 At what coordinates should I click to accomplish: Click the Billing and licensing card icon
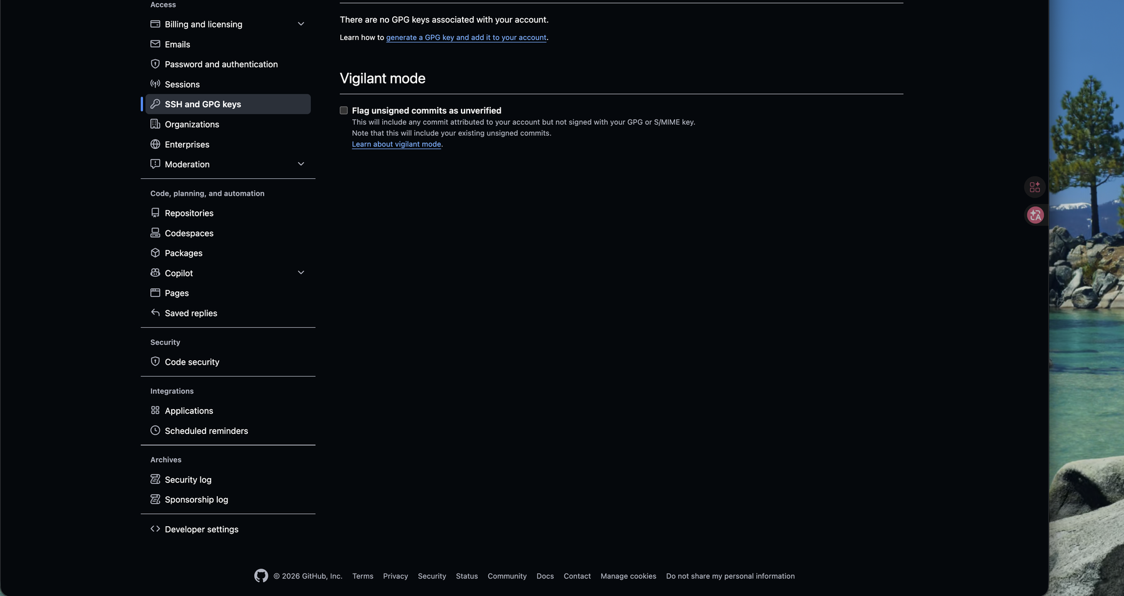click(155, 24)
